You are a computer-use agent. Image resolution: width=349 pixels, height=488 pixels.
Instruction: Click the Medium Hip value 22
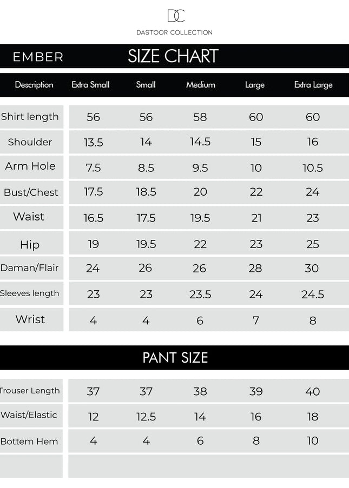point(200,244)
